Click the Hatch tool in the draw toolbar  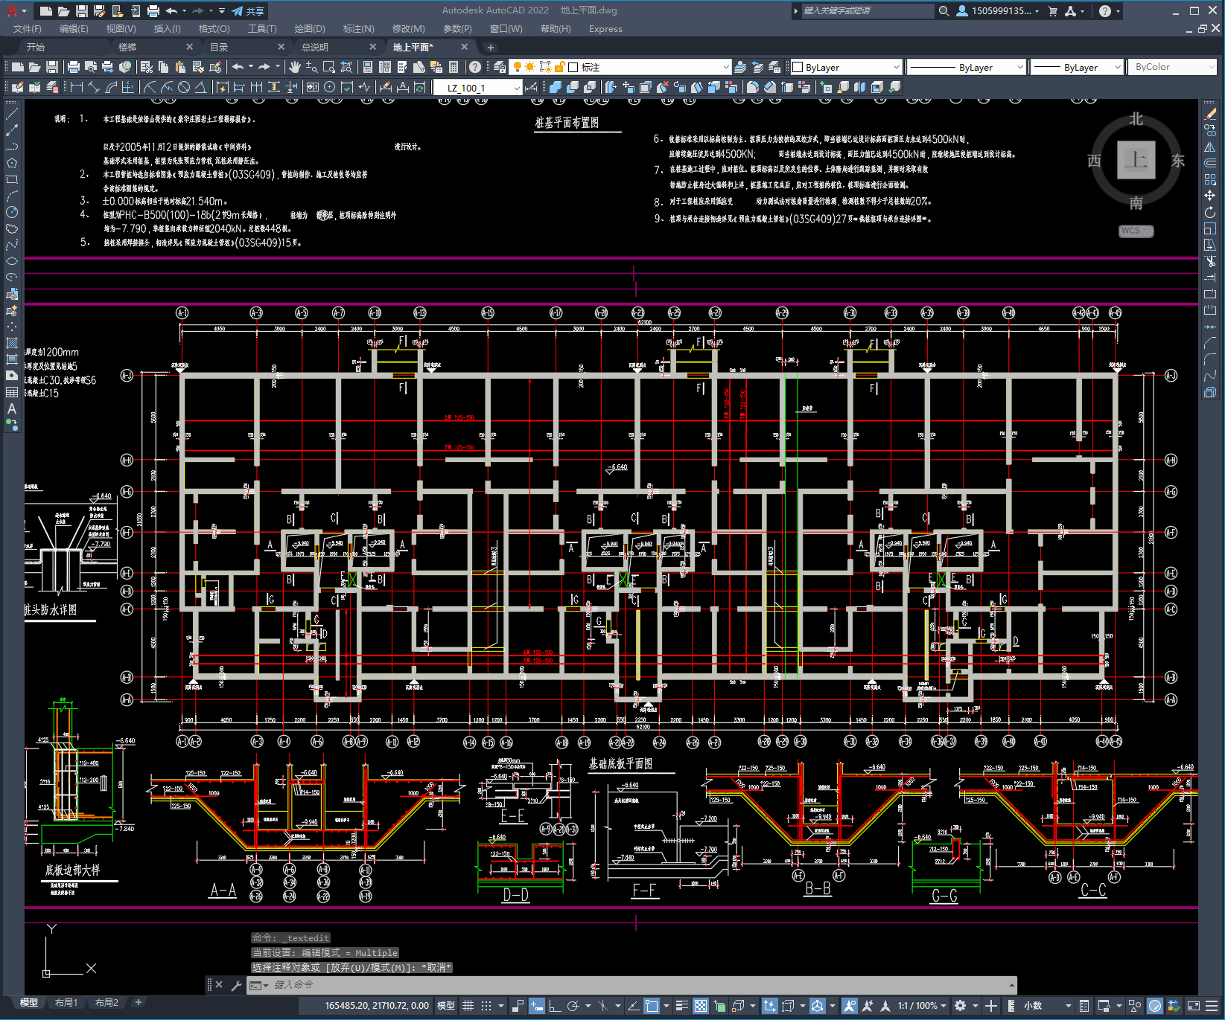click(12, 343)
